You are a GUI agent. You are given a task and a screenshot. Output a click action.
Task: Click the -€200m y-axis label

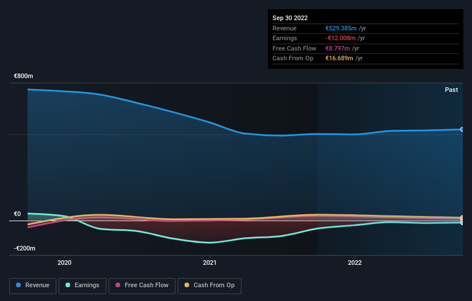tap(24, 248)
